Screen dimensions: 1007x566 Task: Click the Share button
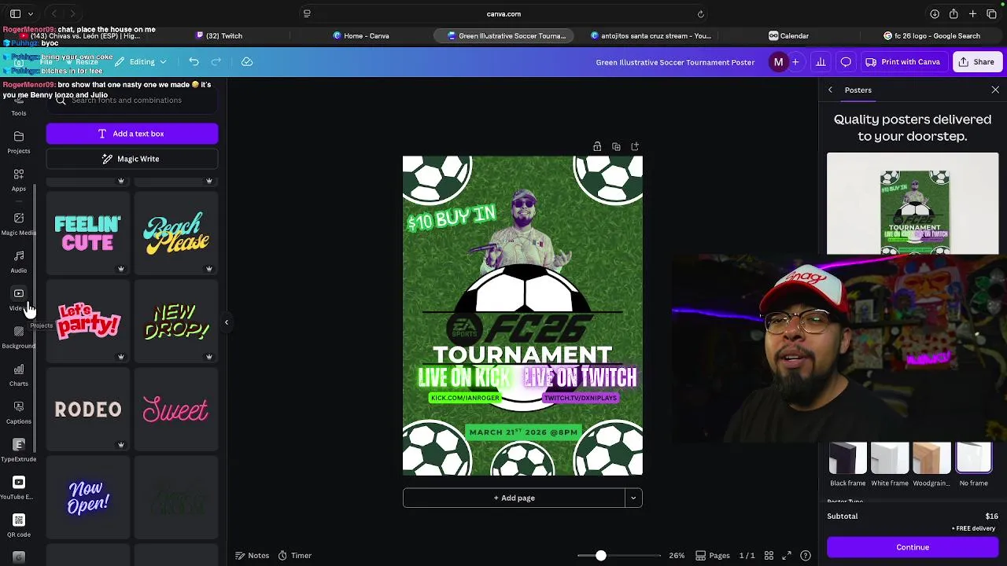pyautogui.click(x=976, y=62)
